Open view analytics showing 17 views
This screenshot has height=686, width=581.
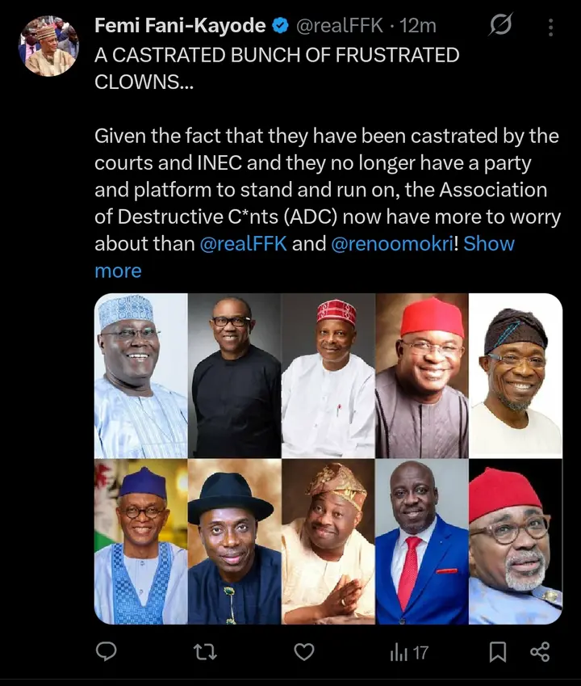click(409, 652)
